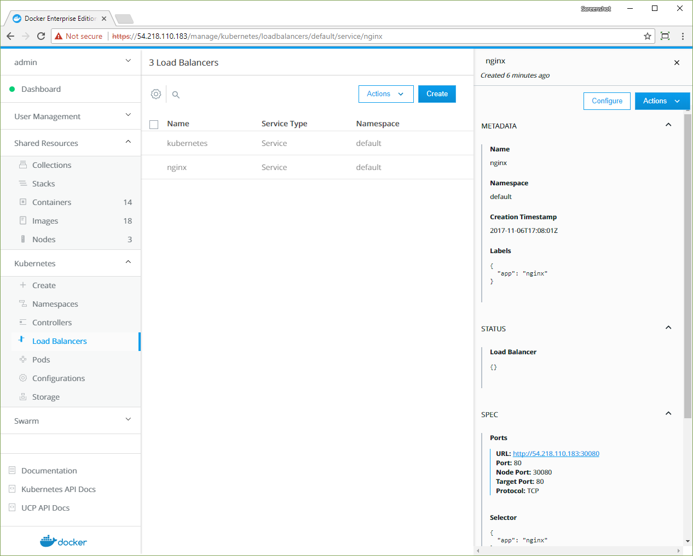693x556 pixels.
Task: Bookmark this page with the star icon
Action: (648, 36)
